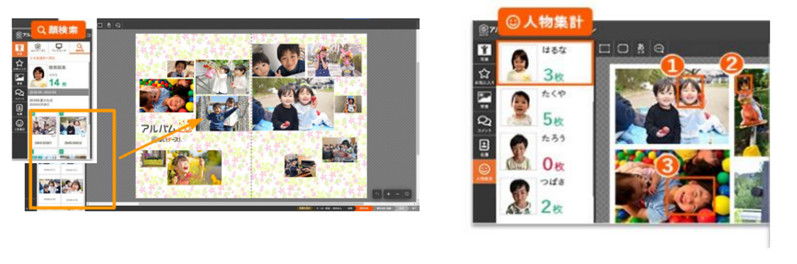Select speech bubble tool in 人物集計 window toolbar
The width and height of the screenshot is (797, 264).
659,49
